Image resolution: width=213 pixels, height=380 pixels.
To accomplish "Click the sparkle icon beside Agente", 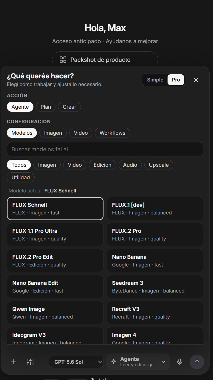I will (x=114, y=362).
